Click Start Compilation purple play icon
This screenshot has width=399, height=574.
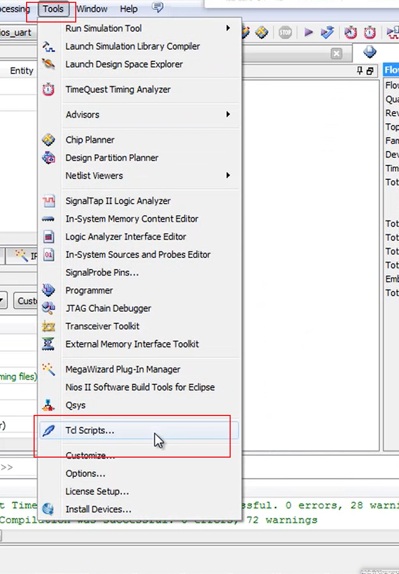308,32
